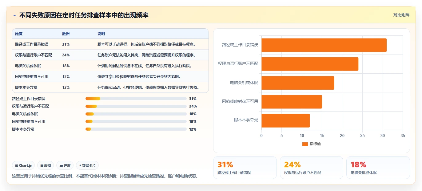Image resolution: width=422 pixels, height=191 pixels.
Task: Click description starting 脚本可以手动运行
Action: tap(147, 44)
